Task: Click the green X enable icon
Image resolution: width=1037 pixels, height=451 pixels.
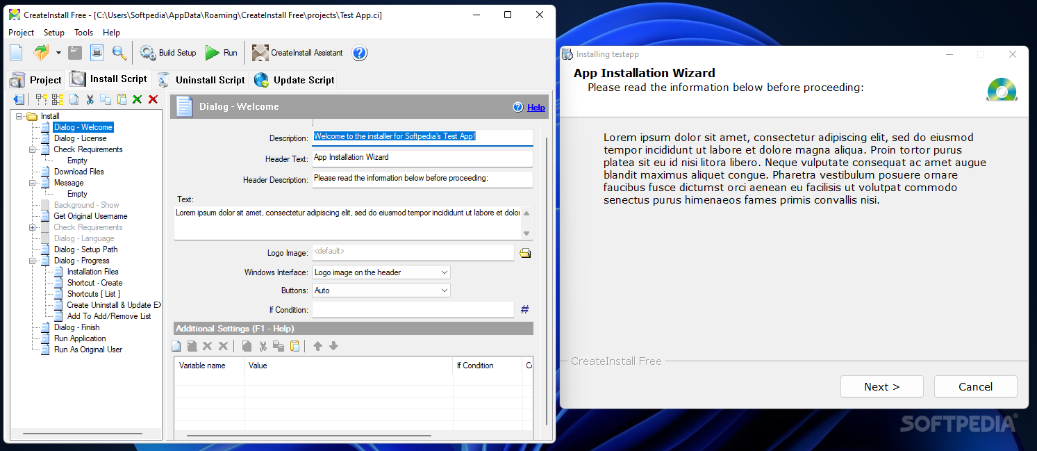Action: [x=137, y=99]
